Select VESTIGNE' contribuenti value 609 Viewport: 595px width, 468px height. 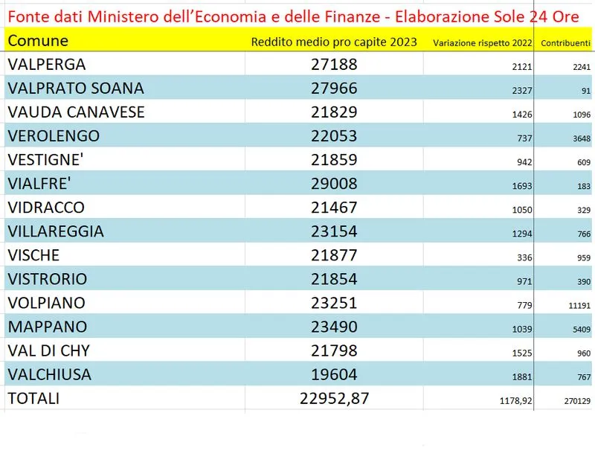point(582,162)
